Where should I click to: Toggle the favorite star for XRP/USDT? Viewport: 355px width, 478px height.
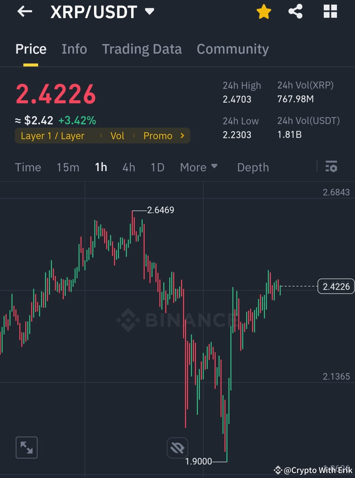(x=263, y=12)
